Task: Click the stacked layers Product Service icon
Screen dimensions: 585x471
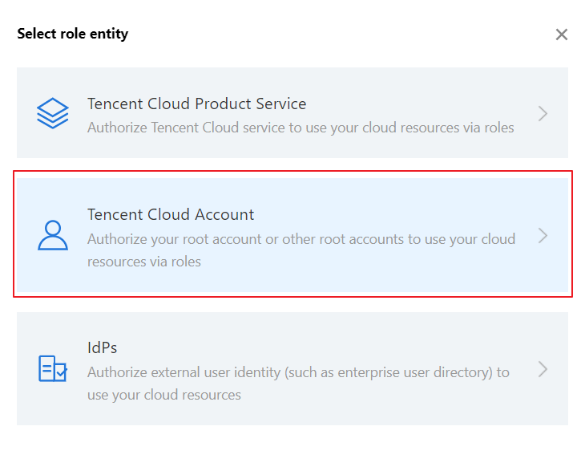Action: coord(53,113)
